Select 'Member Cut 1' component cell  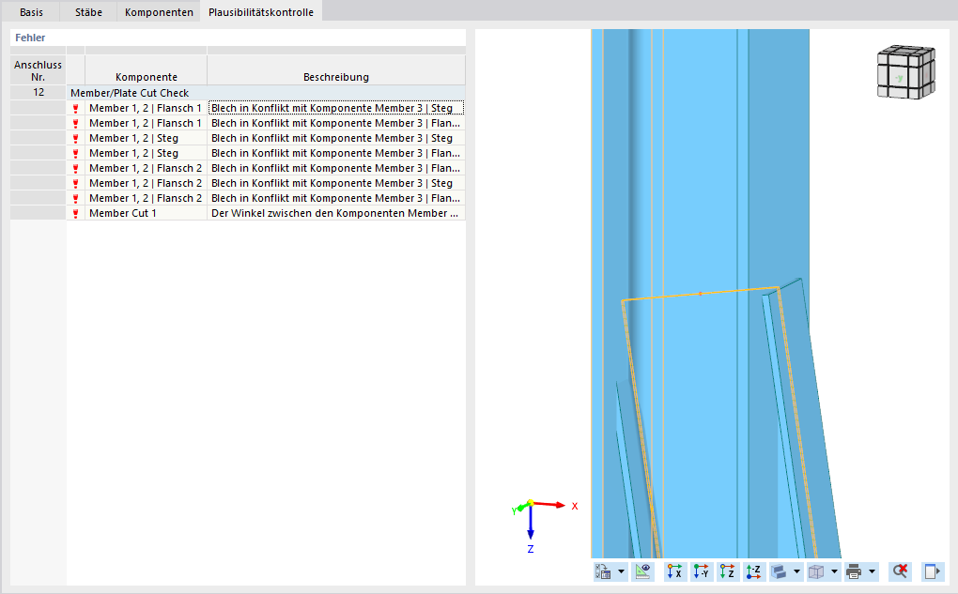146,213
